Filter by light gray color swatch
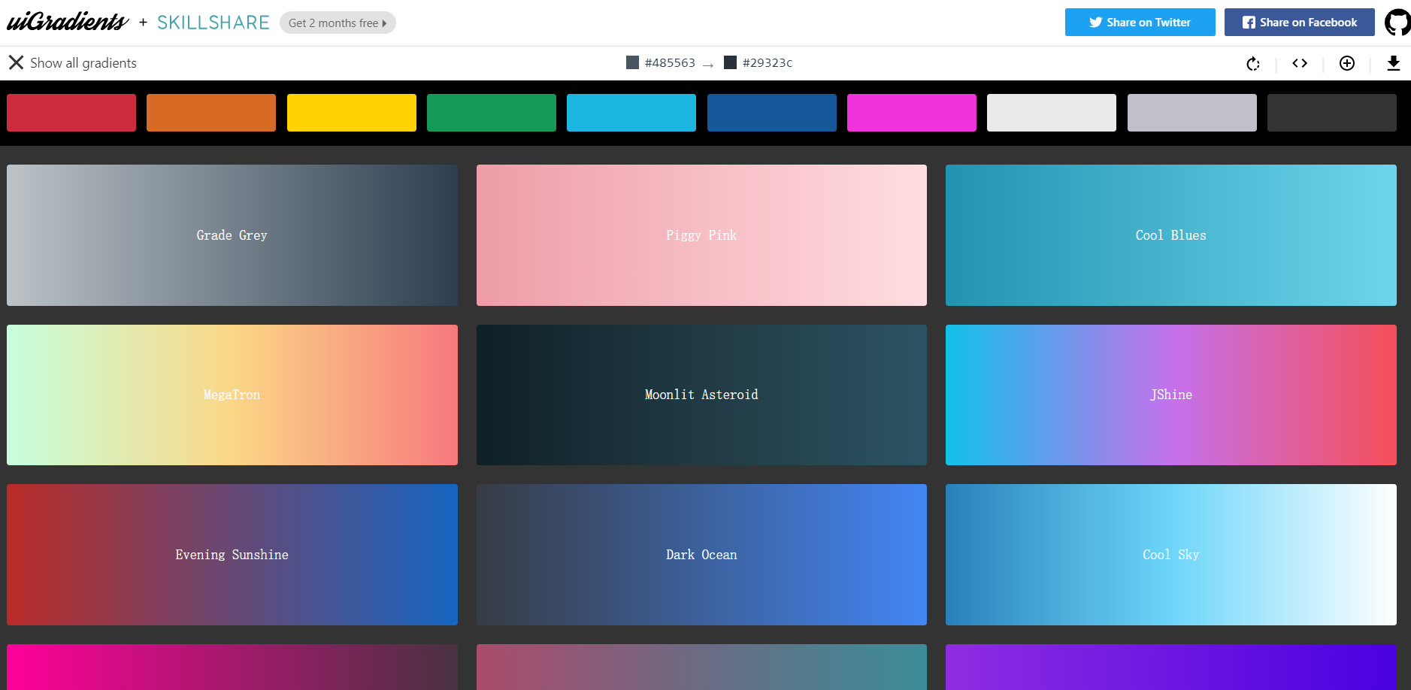Image resolution: width=1411 pixels, height=690 pixels. (1192, 113)
